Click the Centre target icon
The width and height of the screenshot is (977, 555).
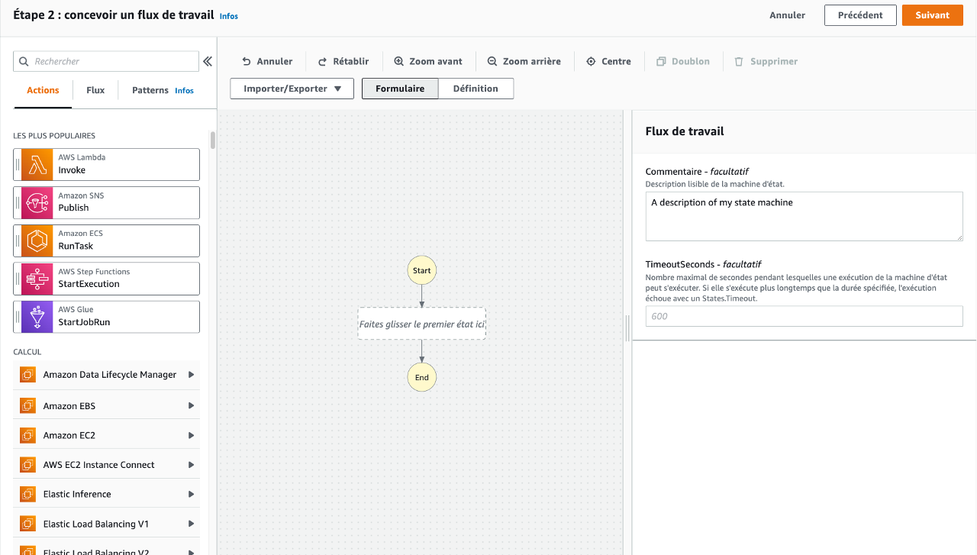coord(591,61)
